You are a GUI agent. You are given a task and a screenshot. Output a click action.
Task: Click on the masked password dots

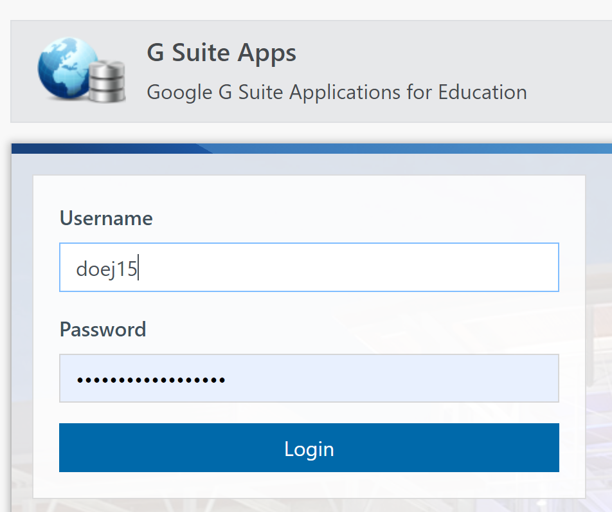pos(150,379)
